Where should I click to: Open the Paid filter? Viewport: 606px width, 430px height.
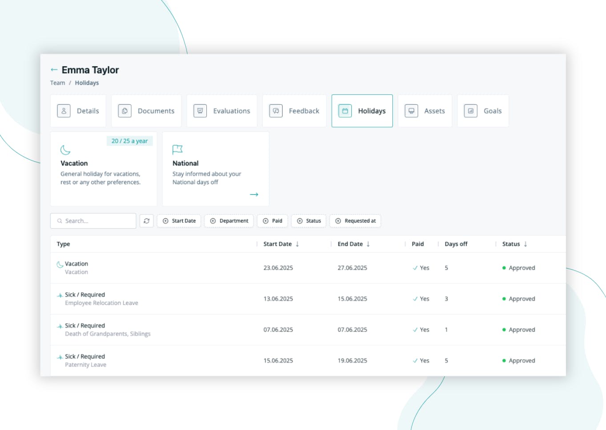(x=272, y=220)
